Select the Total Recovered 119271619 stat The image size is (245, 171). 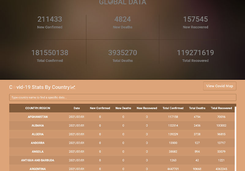195,53
